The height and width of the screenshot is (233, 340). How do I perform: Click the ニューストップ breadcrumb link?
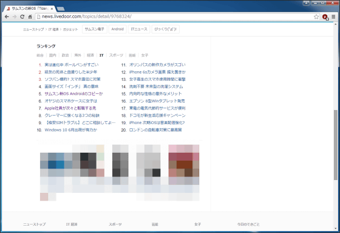[33, 29]
